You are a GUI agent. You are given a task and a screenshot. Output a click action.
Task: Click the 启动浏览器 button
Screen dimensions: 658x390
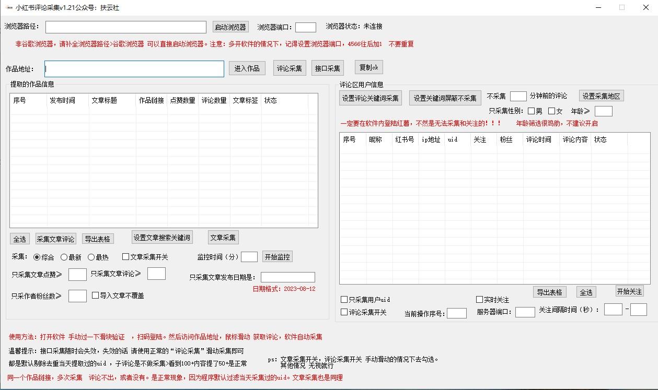click(x=230, y=27)
